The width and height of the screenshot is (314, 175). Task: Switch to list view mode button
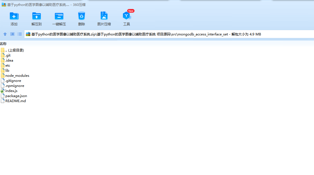[x=20, y=34]
